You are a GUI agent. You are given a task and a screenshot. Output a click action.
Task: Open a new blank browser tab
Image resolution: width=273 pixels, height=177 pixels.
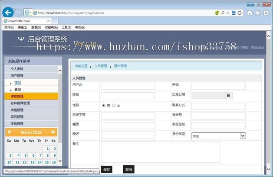(55, 21)
